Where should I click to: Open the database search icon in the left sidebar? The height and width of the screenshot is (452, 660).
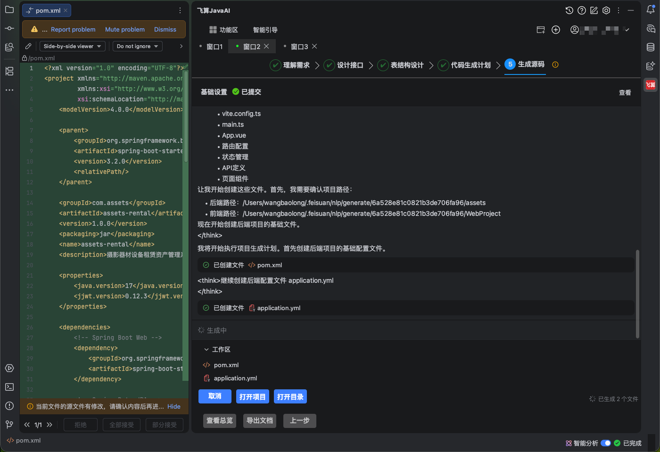pos(9,47)
